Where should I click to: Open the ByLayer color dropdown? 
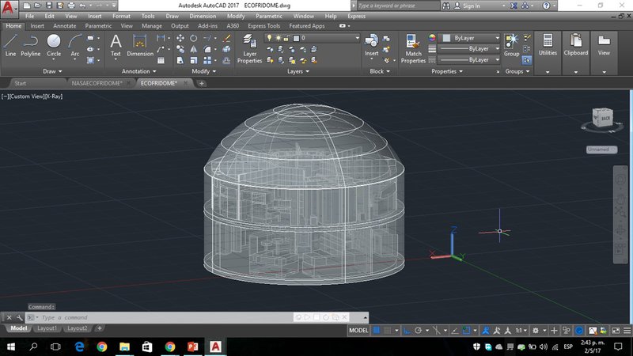point(472,37)
